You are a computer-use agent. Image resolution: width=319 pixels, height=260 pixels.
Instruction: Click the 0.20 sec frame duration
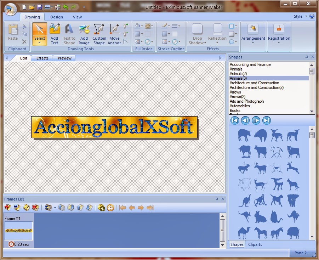click(x=19, y=244)
